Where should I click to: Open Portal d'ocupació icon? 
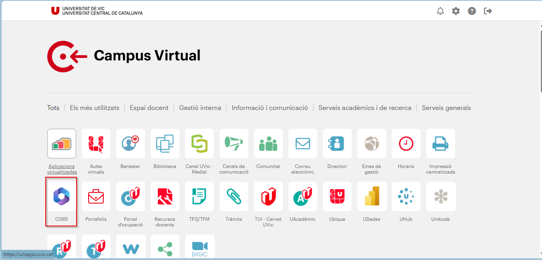pyautogui.click(x=131, y=196)
